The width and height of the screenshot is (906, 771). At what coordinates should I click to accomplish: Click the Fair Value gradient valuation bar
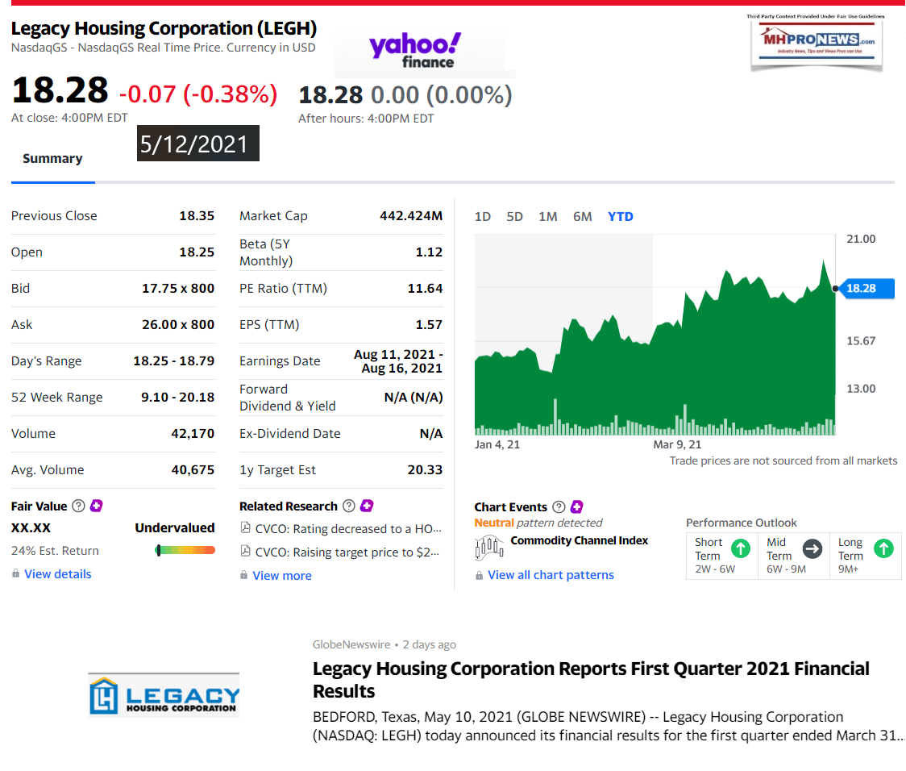click(x=185, y=551)
